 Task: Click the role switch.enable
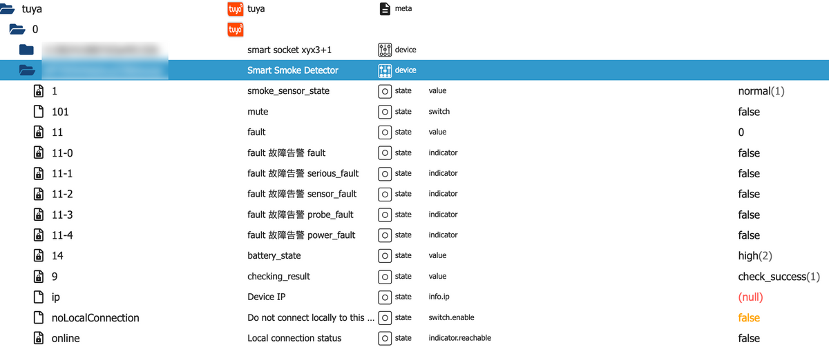tap(451, 317)
